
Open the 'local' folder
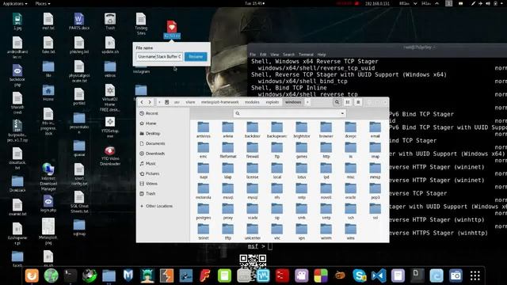276,171
